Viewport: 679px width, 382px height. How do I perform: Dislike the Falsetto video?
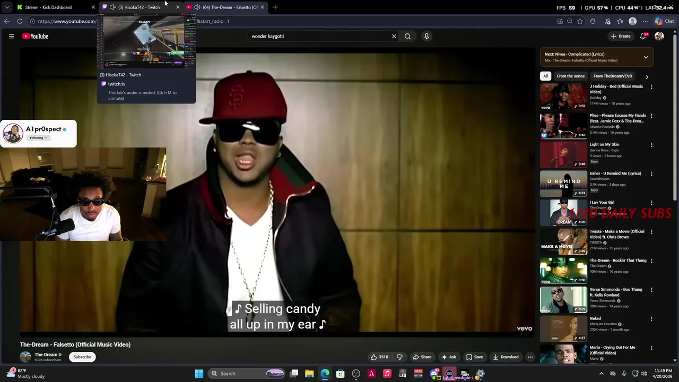tap(399, 357)
